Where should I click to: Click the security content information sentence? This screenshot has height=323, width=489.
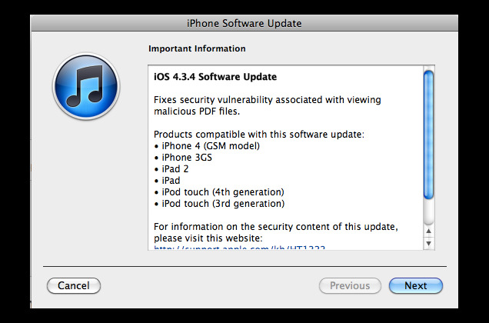[x=276, y=232]
